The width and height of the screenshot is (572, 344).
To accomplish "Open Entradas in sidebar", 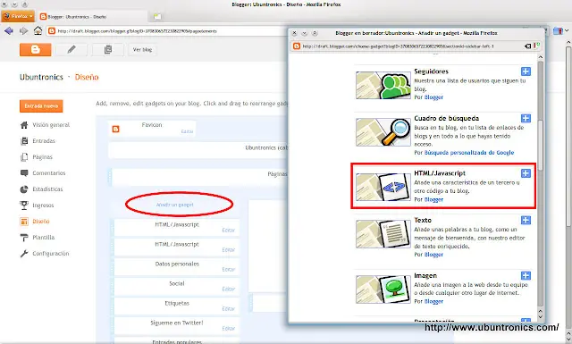I will click(x=44, y=141).
